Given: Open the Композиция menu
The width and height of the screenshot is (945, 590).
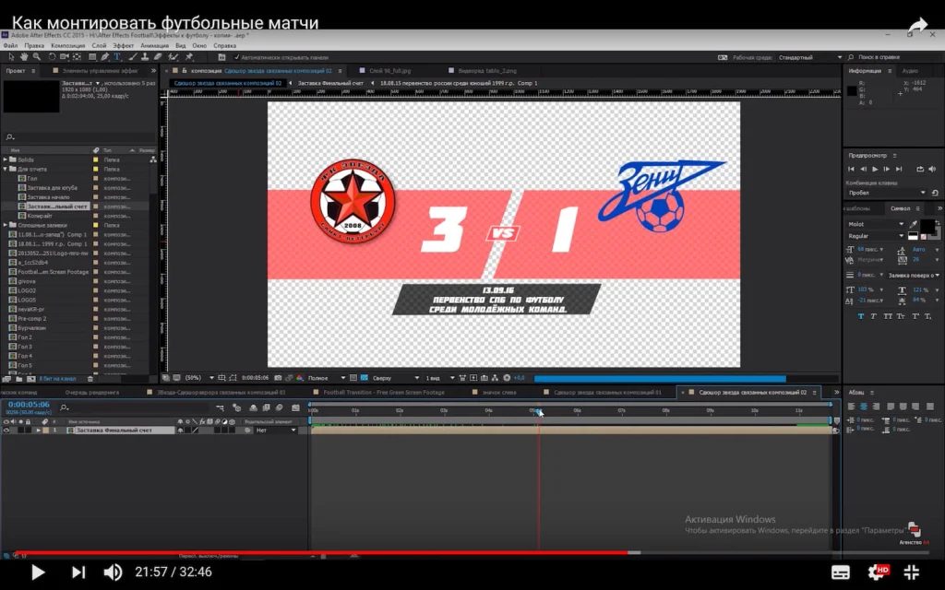Looking at the screenshot, I should tap(67, 45).
